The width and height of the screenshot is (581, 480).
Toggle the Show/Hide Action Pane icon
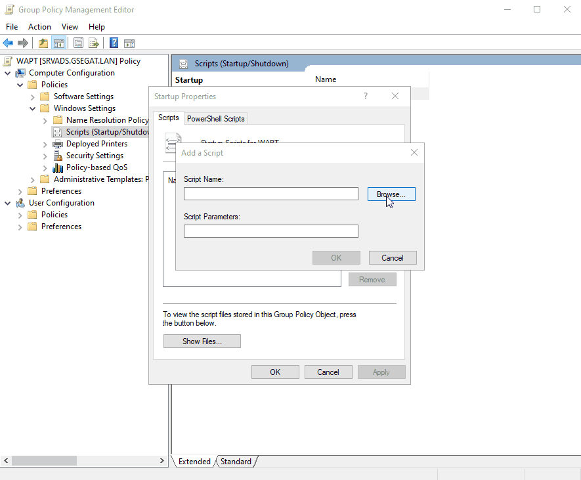point(129,43)
